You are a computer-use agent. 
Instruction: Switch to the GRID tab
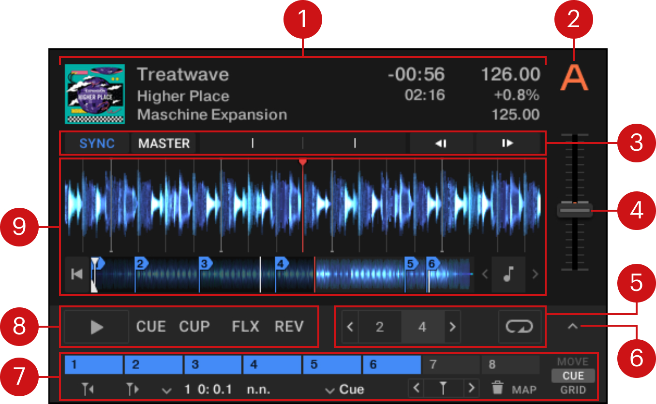coord(573,390)
